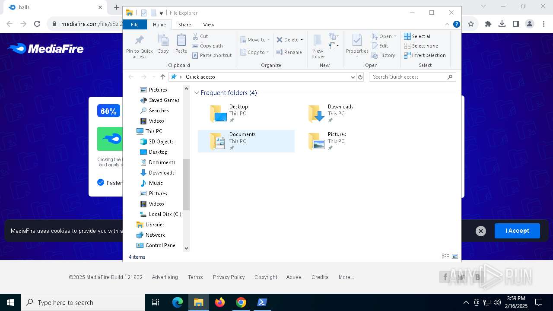Open Downloads frequent folder
The width and height of the screenshot is (553, 311).
(x=344, y=114)
